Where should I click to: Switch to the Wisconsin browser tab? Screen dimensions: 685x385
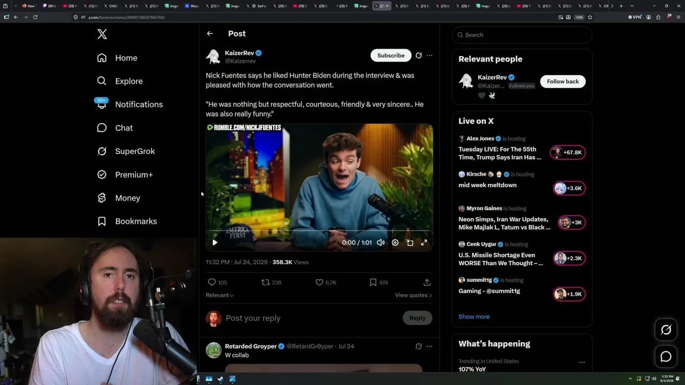click(x=192, y=6)
